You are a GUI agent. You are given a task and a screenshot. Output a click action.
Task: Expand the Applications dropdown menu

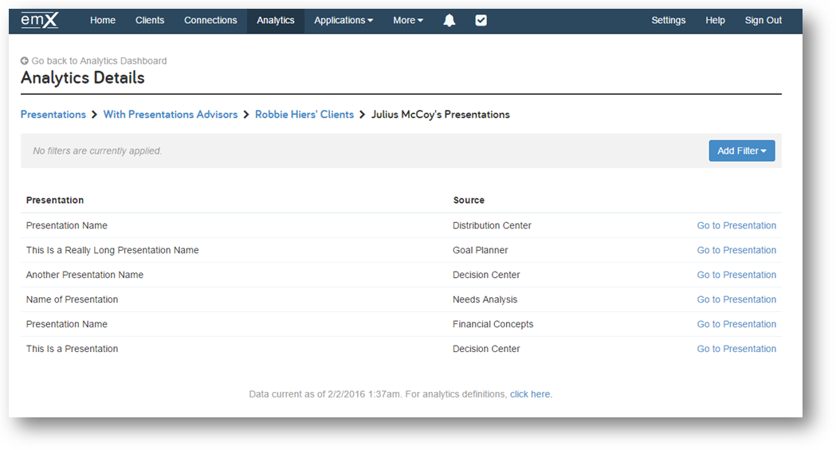[x=343, y=20]
